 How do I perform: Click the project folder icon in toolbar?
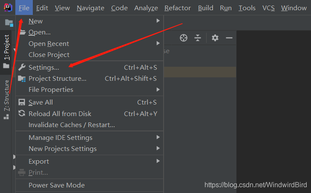[x=9, y=23]
